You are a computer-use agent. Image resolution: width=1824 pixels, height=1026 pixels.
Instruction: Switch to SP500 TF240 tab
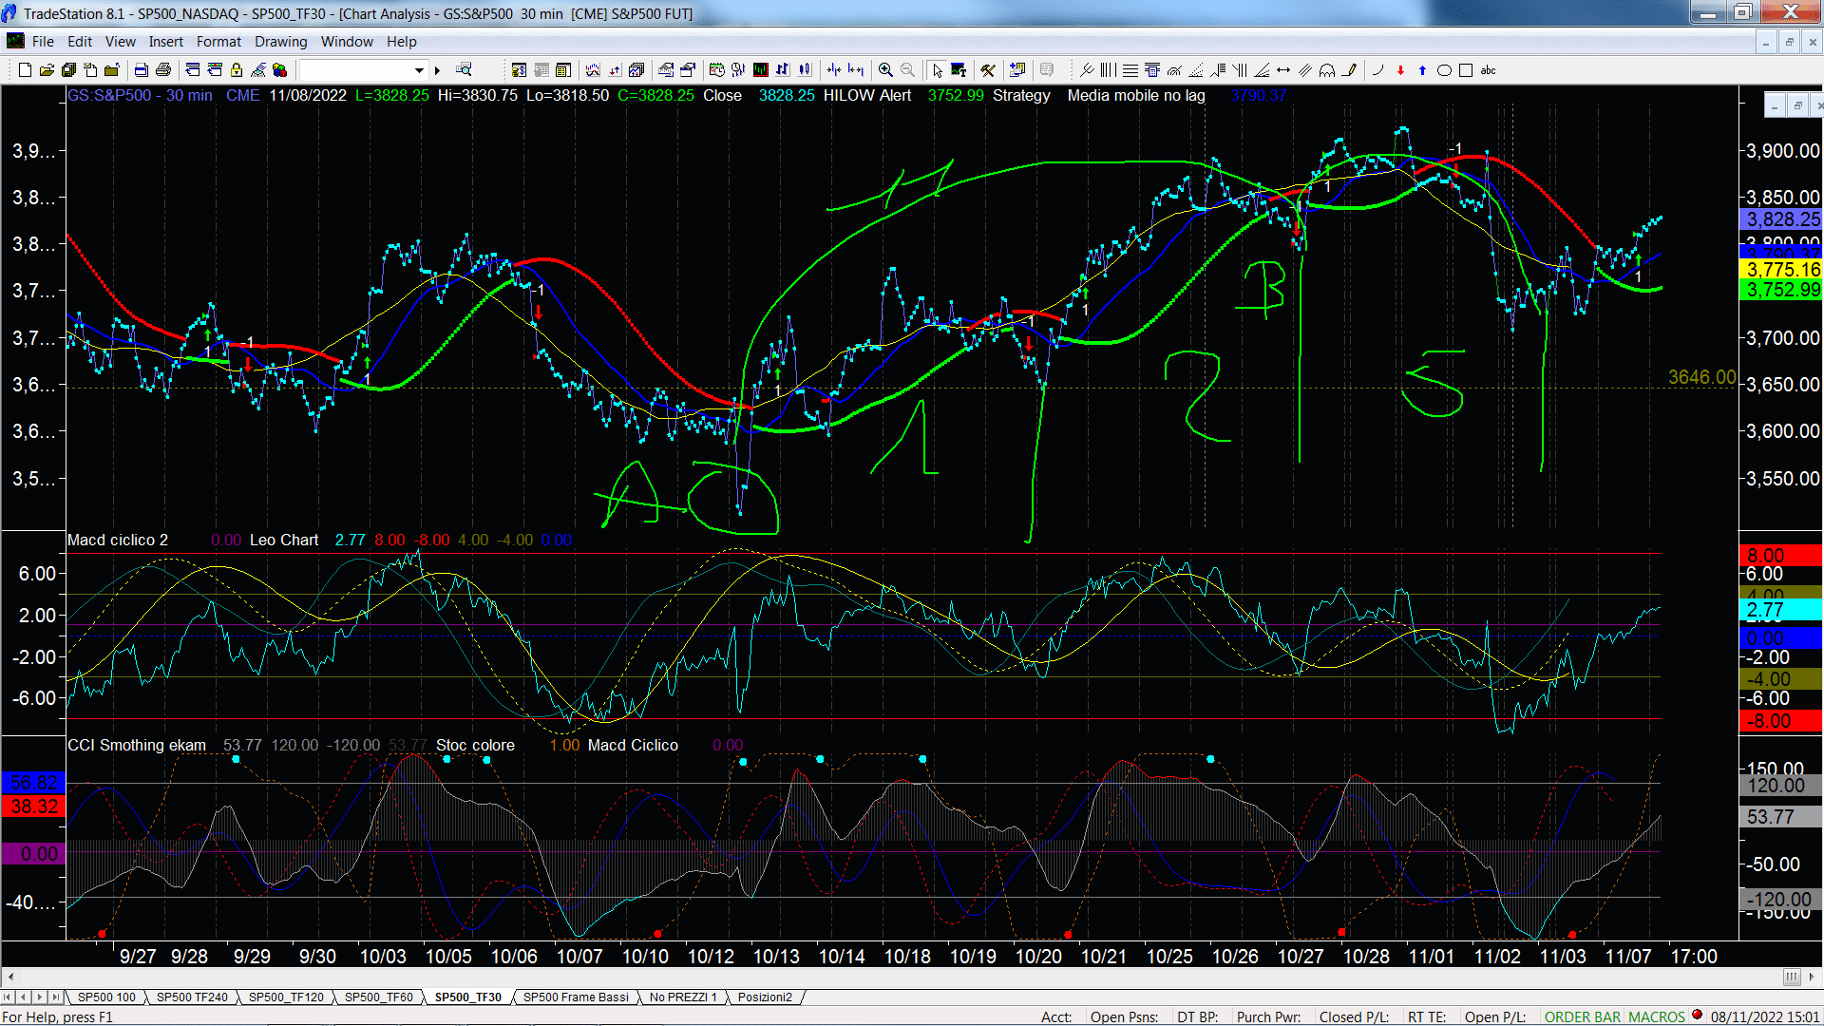(192, 997)
